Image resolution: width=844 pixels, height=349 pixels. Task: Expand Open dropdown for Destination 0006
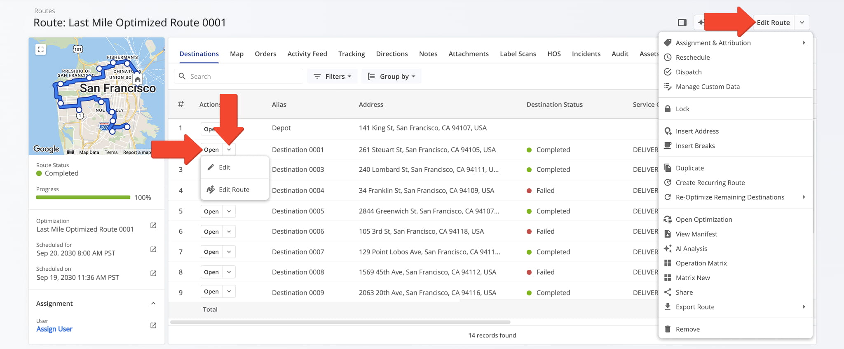tap(229, 232)
